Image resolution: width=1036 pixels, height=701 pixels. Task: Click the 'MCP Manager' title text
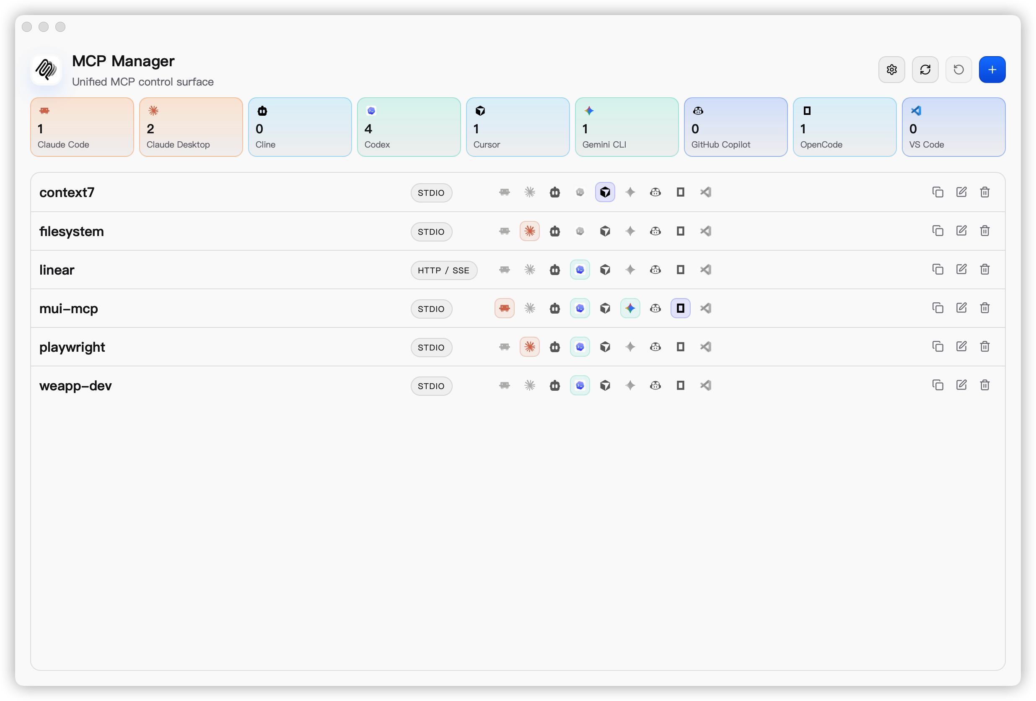click(123, 61)
